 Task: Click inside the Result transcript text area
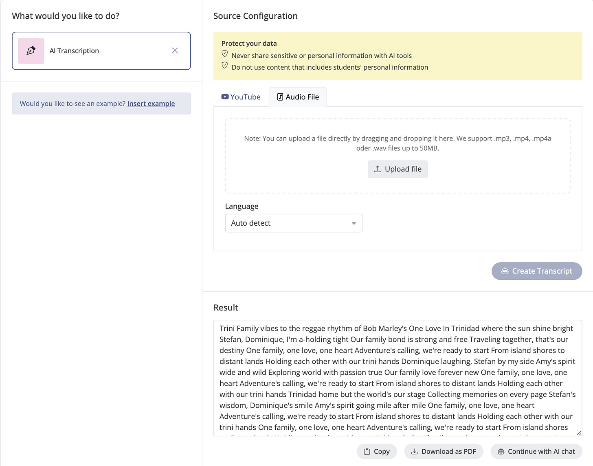398,378
